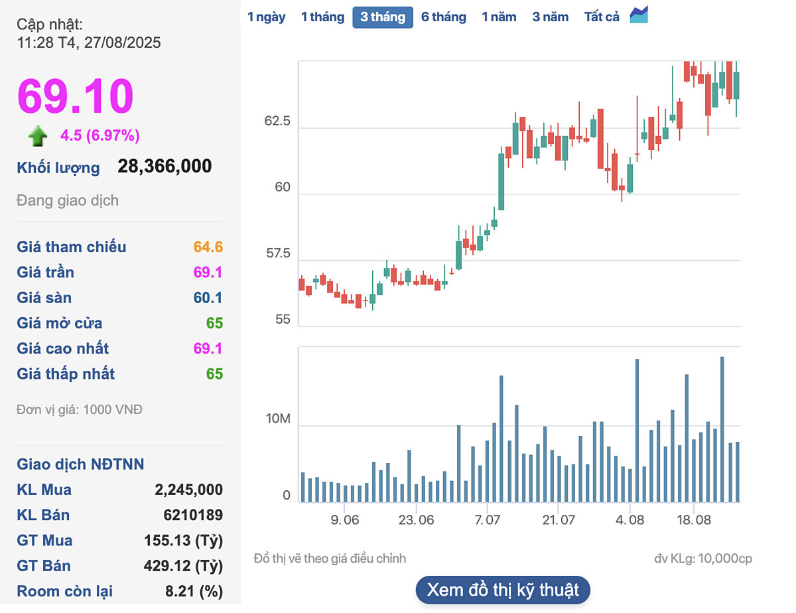796x613 pixels.
Task: Click the green up arrow price icon
Action: [x=38, y=137]
